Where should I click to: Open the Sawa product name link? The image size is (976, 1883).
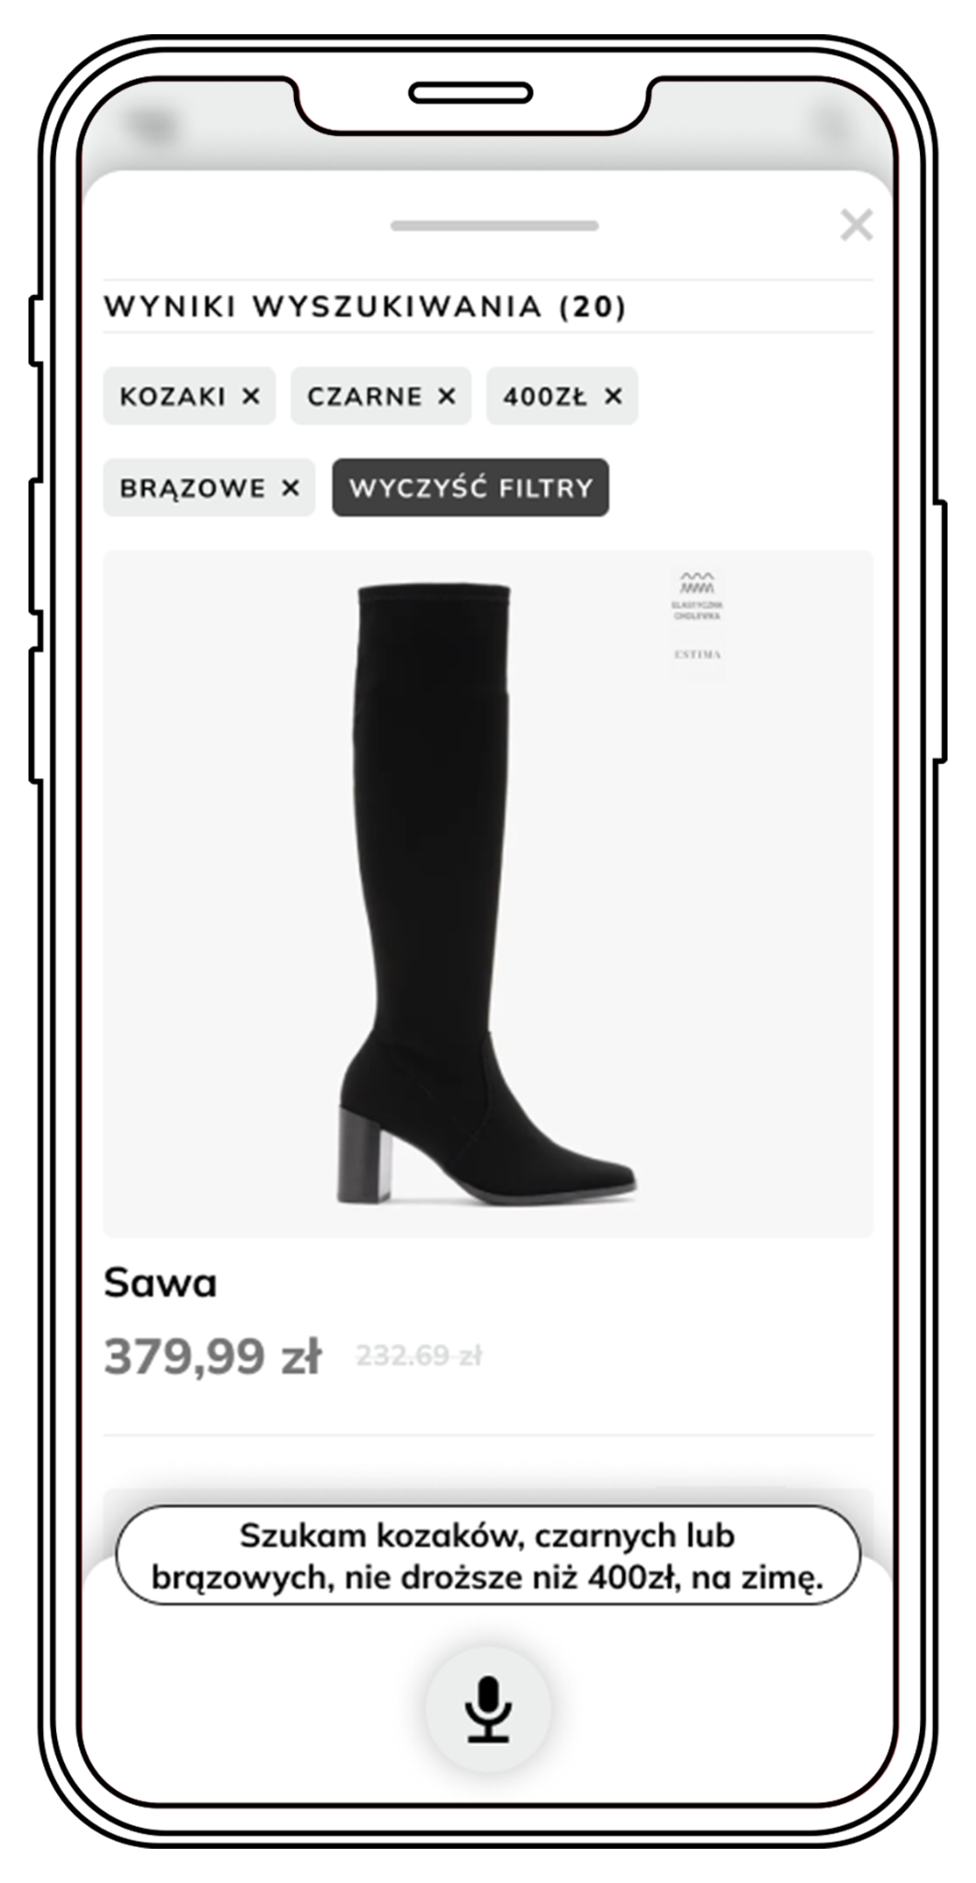pyautogui.click(x=160, y=1283)
